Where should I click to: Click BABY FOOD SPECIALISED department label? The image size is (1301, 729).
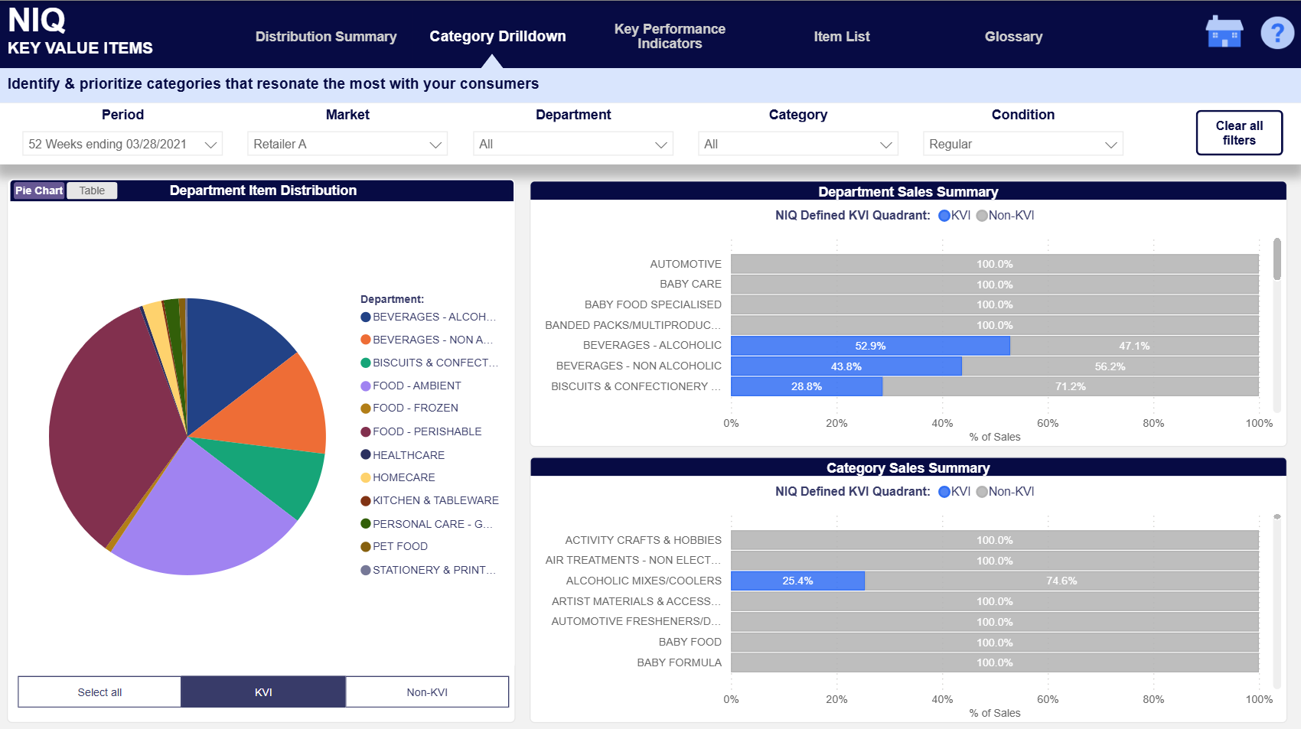(x=653, y=304)
